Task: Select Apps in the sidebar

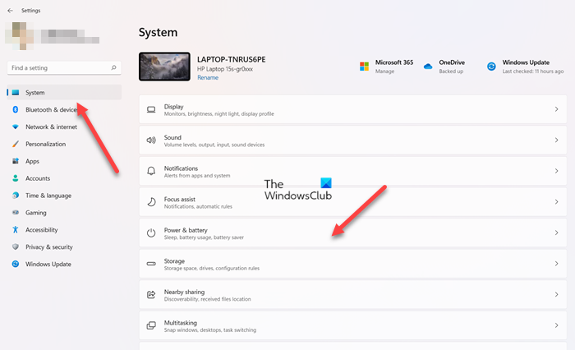Action: 32,162
